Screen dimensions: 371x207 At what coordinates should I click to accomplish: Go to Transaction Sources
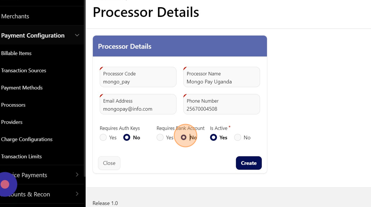point(24,70)
